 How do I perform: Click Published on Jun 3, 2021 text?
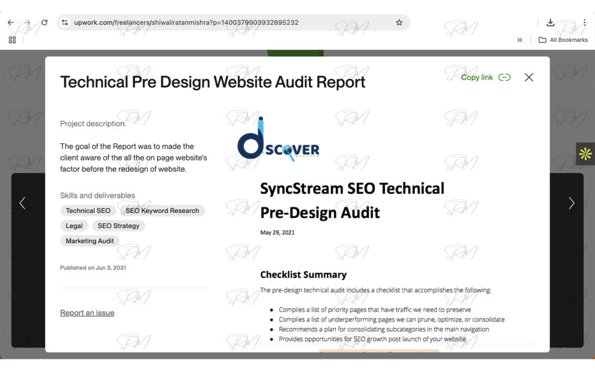[x=93, y=268]
